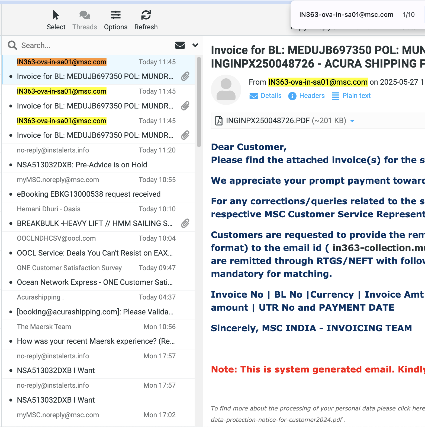The image size is (425, 427).
Task: Open the Options sliders icon
Action: coord(115,15)
